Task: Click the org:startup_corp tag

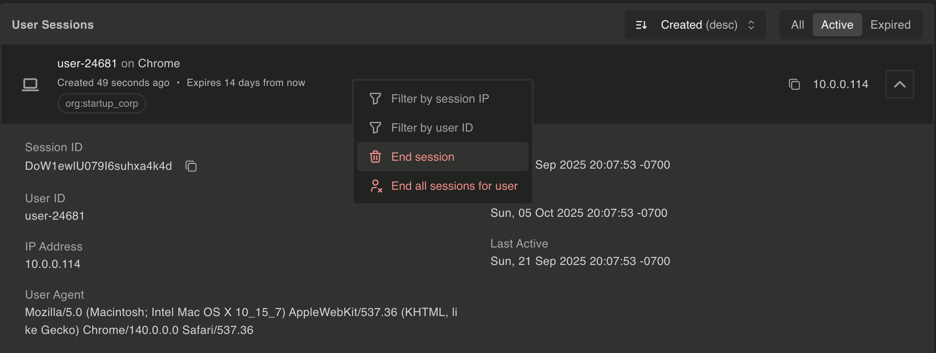Action: [x=102, y=103]
